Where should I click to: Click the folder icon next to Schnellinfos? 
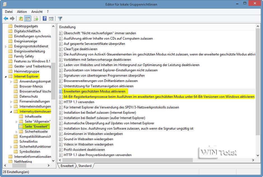[x=16, y=141]
